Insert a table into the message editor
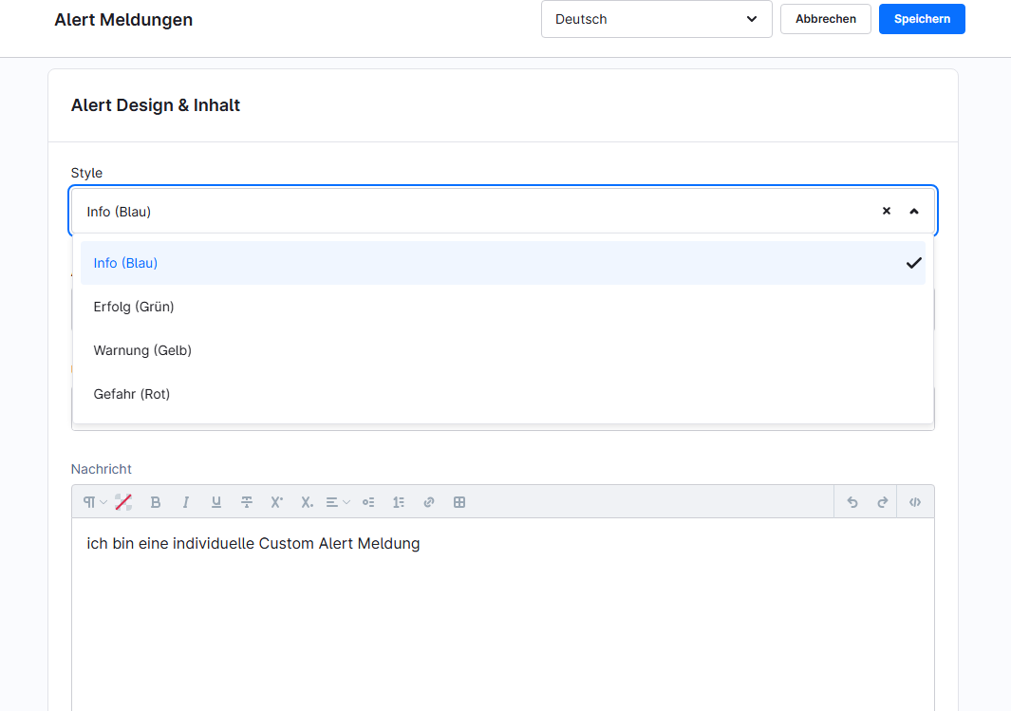Screen dimensions: 1011x711 tap(459, 501)
